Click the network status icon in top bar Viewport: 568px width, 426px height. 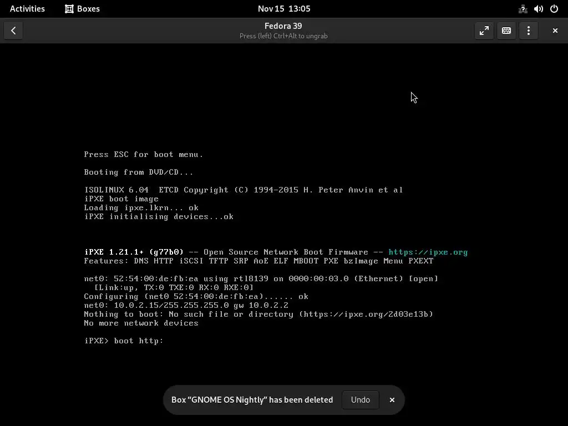[523, 9]
